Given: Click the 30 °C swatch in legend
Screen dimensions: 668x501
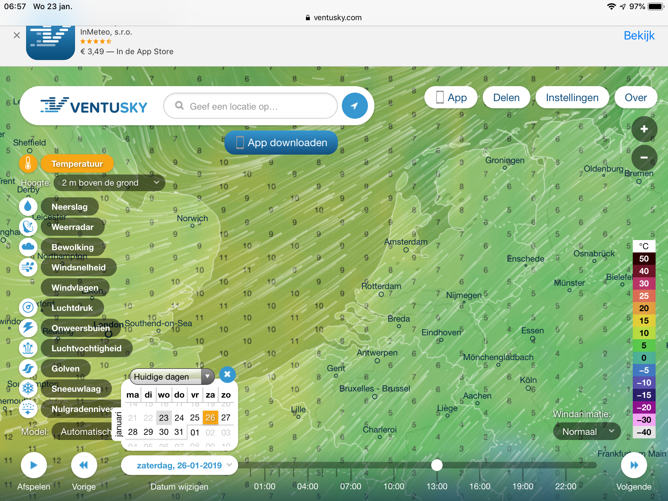Looking at the screenshot, I should pos(644,283).
